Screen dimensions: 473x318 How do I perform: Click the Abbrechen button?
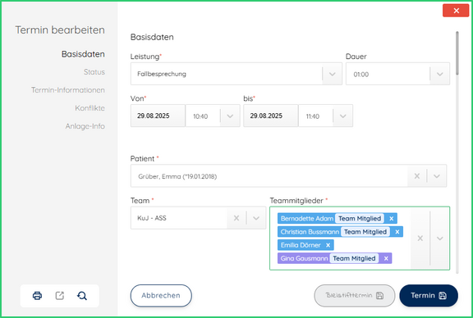161,295
